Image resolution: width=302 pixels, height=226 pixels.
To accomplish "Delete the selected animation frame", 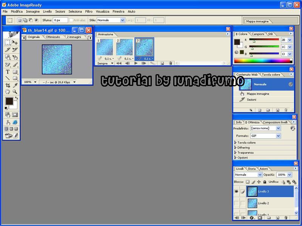I will click(170, 63).
